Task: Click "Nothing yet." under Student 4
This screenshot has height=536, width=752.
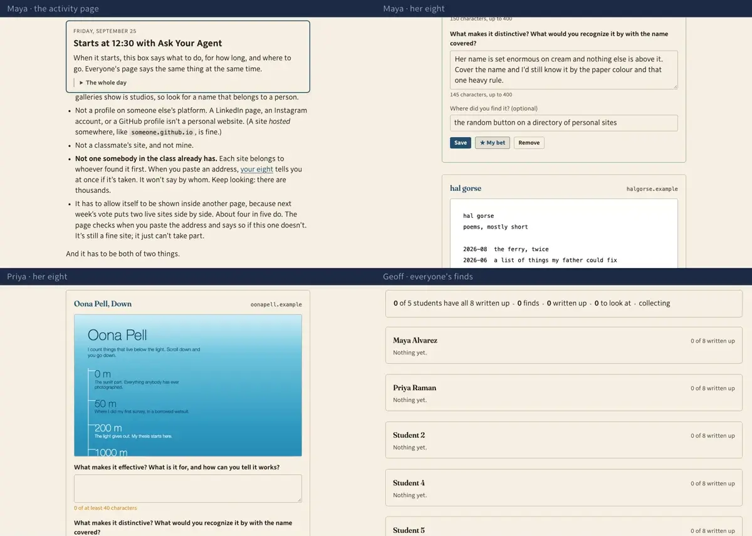Action: tap(410, 495)
